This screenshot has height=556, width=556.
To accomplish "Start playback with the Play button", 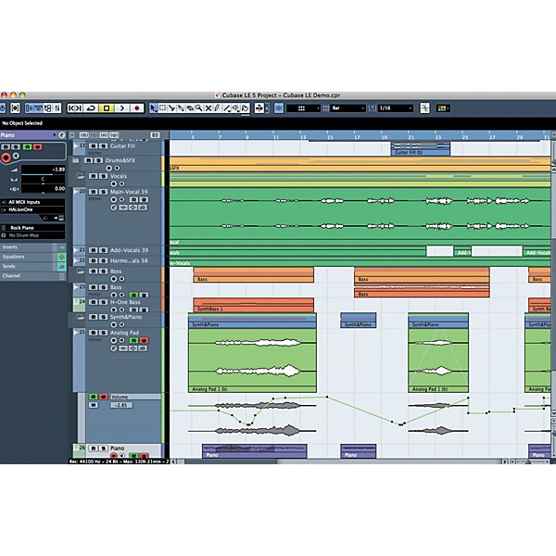I will (x=122, y=108).
